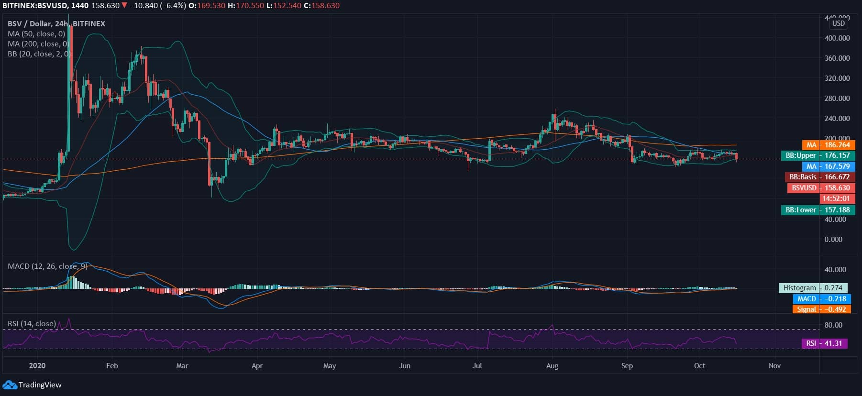Click the Apr time axis label
862x396 pixels.
pos(257,366)
